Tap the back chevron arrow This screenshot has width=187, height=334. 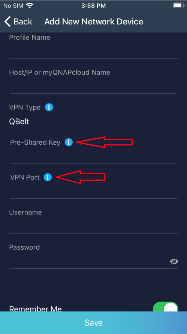pyautogui.click(x=7, y=21)
